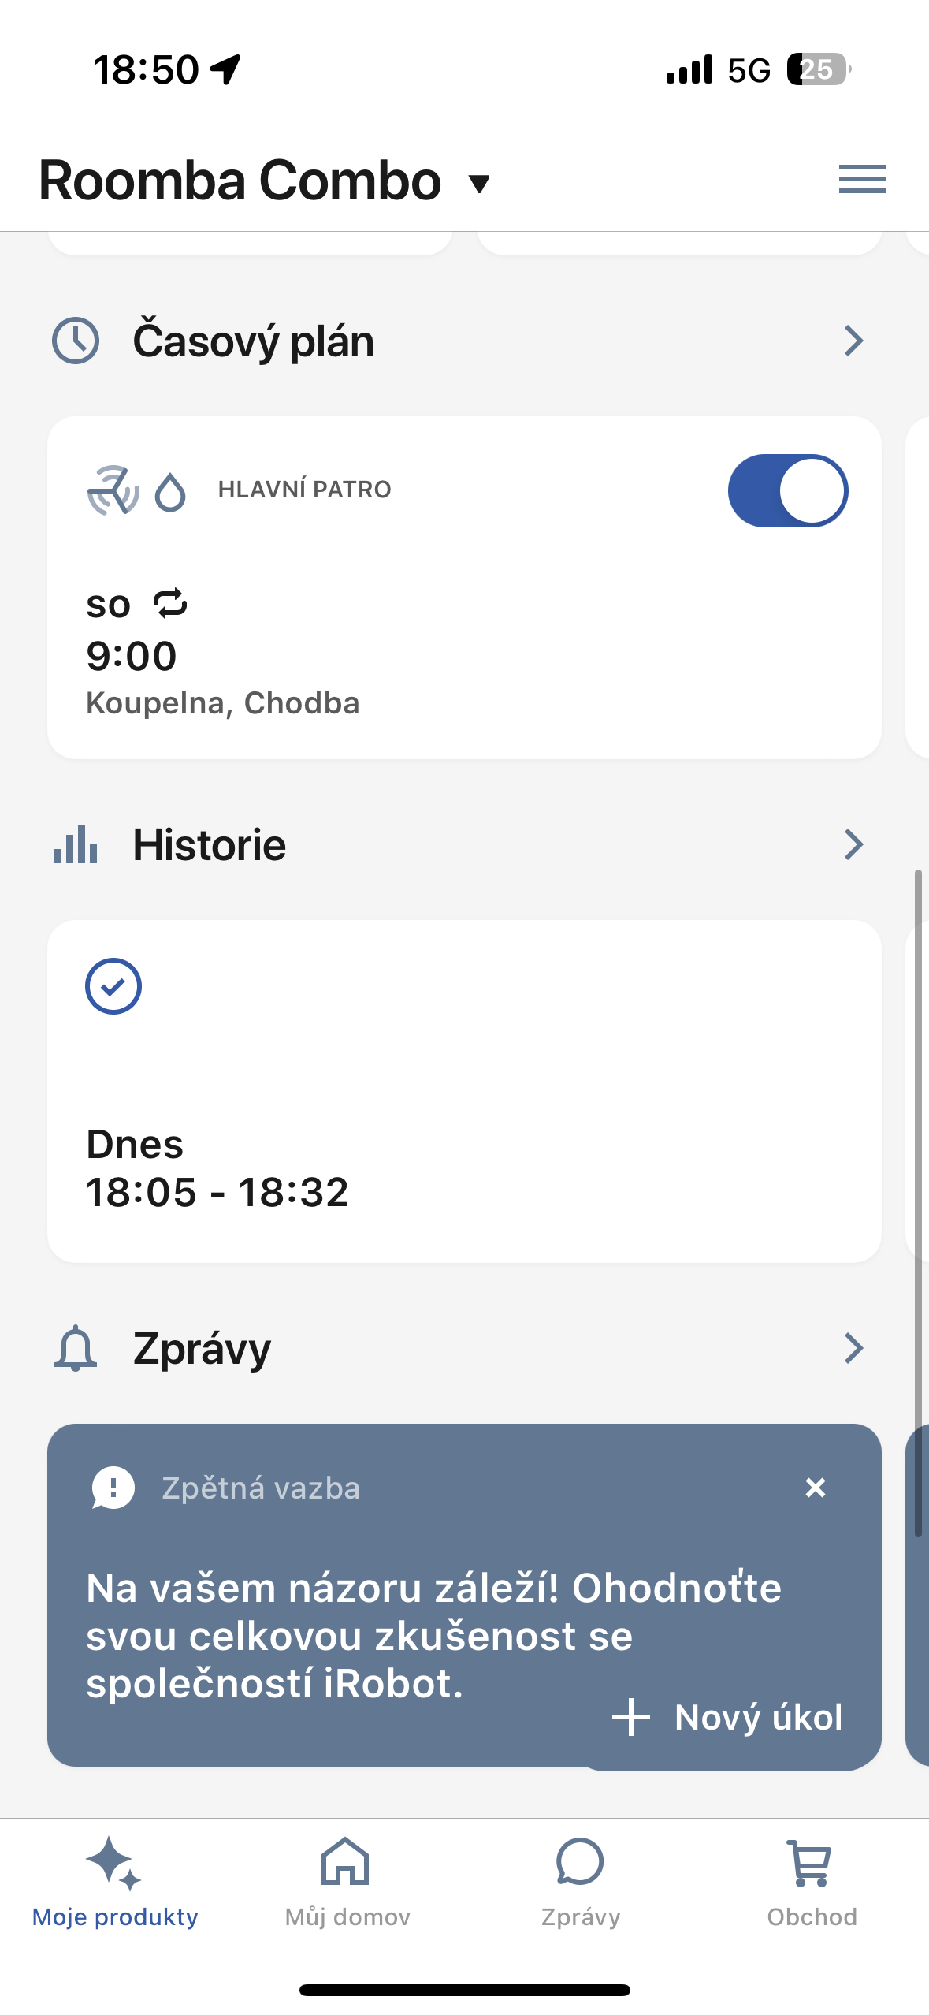The width and height of the screenshot is (929, 2015).
Task: Tap the bar chart icon beside Historie
Action: coord(76,845)
